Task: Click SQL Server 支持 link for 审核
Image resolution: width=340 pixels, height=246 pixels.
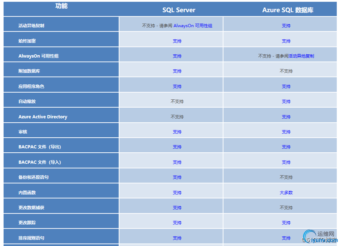Action: tap(177, 132)
